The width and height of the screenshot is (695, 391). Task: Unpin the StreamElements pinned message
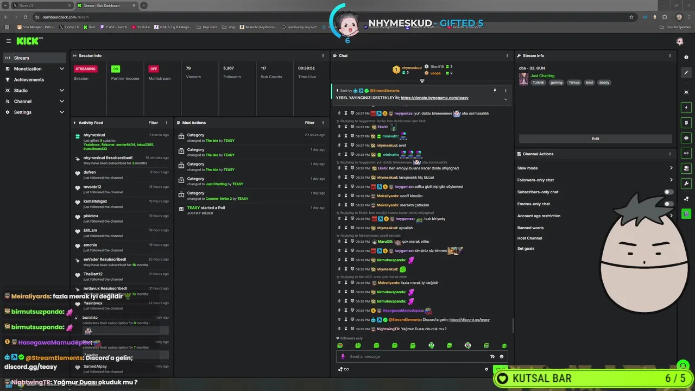pos(495,91)
